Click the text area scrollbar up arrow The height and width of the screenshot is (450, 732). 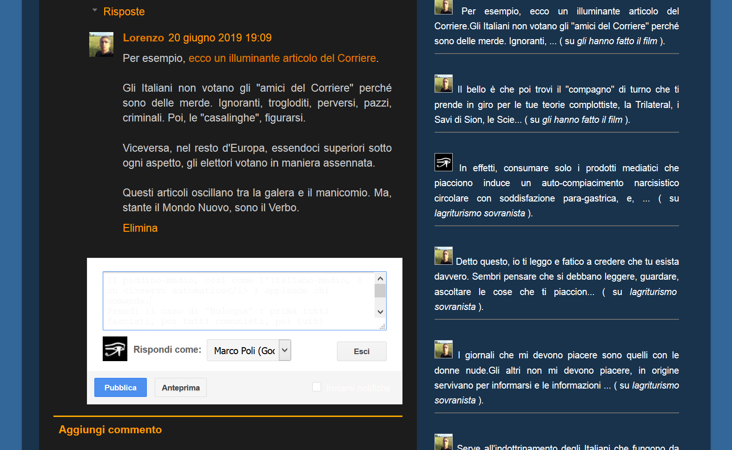[380, 278]
